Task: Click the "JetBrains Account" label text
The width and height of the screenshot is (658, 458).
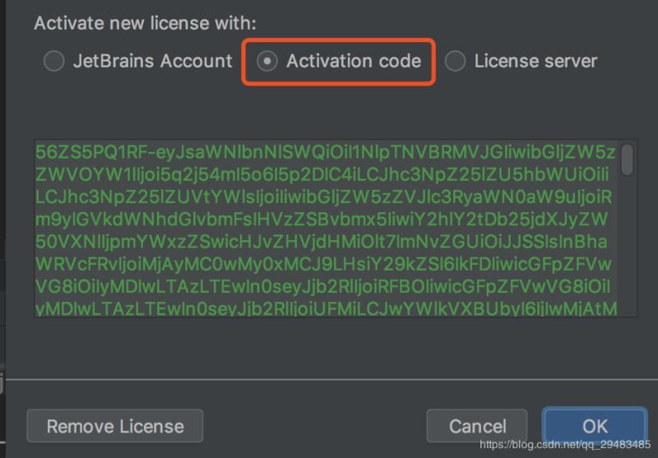Action: [x=153, y=61]
